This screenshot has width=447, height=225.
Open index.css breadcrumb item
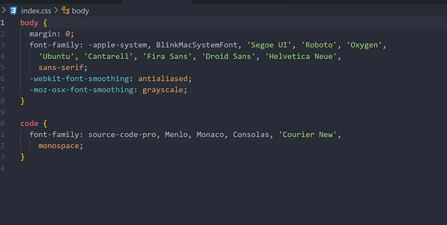pos(36,11)
